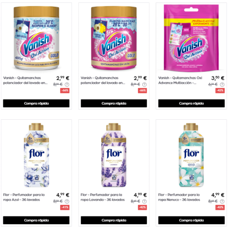Open the Flor Azul bottle image
The width and height of the screenshot is (229, 227).
tap(37, 155)
